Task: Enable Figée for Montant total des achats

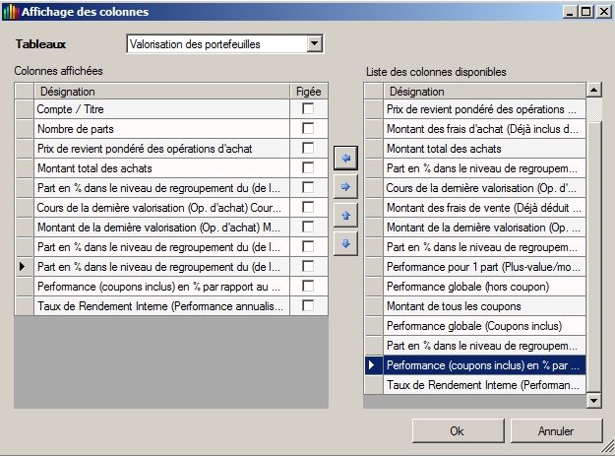Action: tap(308, 168)
